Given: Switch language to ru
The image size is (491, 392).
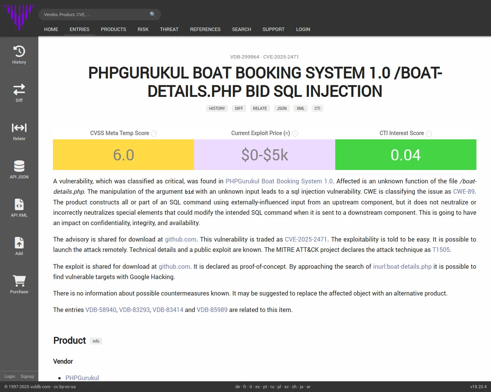Looking at the screenshot, I should coord(272,387).
